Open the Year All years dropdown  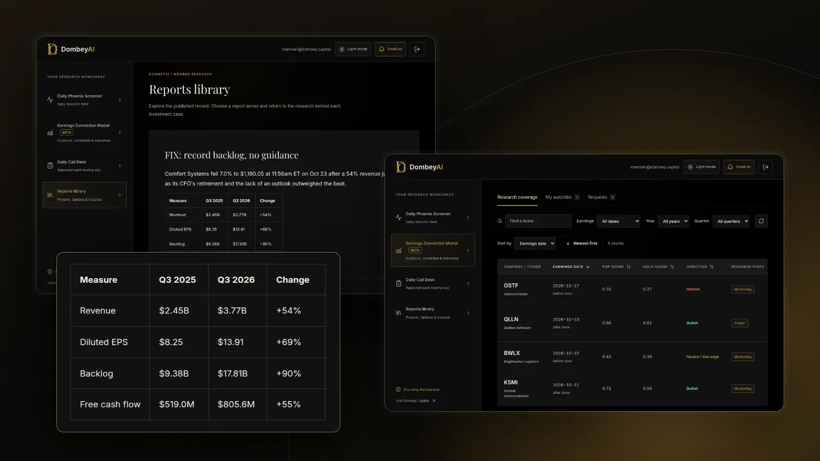click(x=673, y=221)
